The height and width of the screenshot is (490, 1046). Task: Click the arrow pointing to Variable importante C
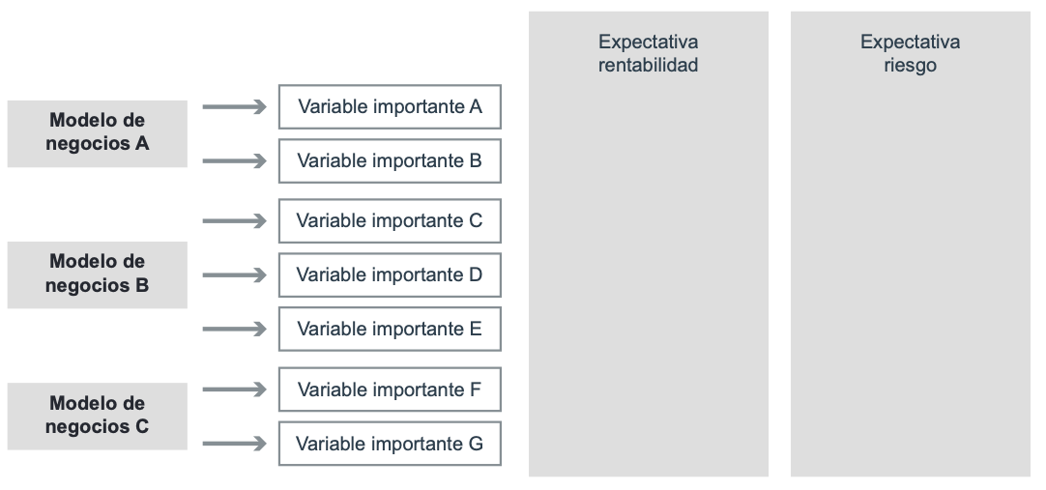235,220
